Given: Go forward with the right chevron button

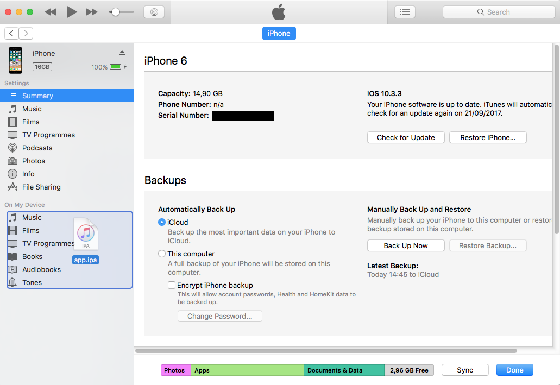Looking at the screenshot, I should (26, 34).
